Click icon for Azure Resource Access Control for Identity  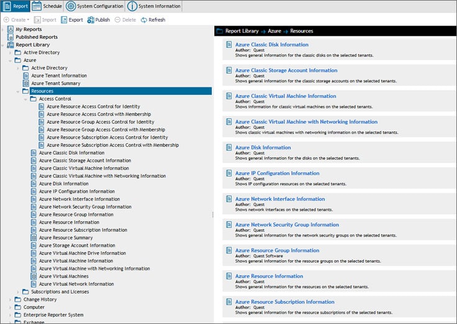click(41, 107)
